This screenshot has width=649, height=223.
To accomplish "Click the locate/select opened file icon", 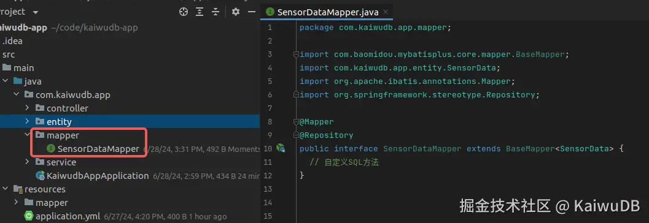I will [184, 12].
